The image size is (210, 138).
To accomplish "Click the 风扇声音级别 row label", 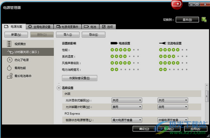I will click(x=71, y=63).
